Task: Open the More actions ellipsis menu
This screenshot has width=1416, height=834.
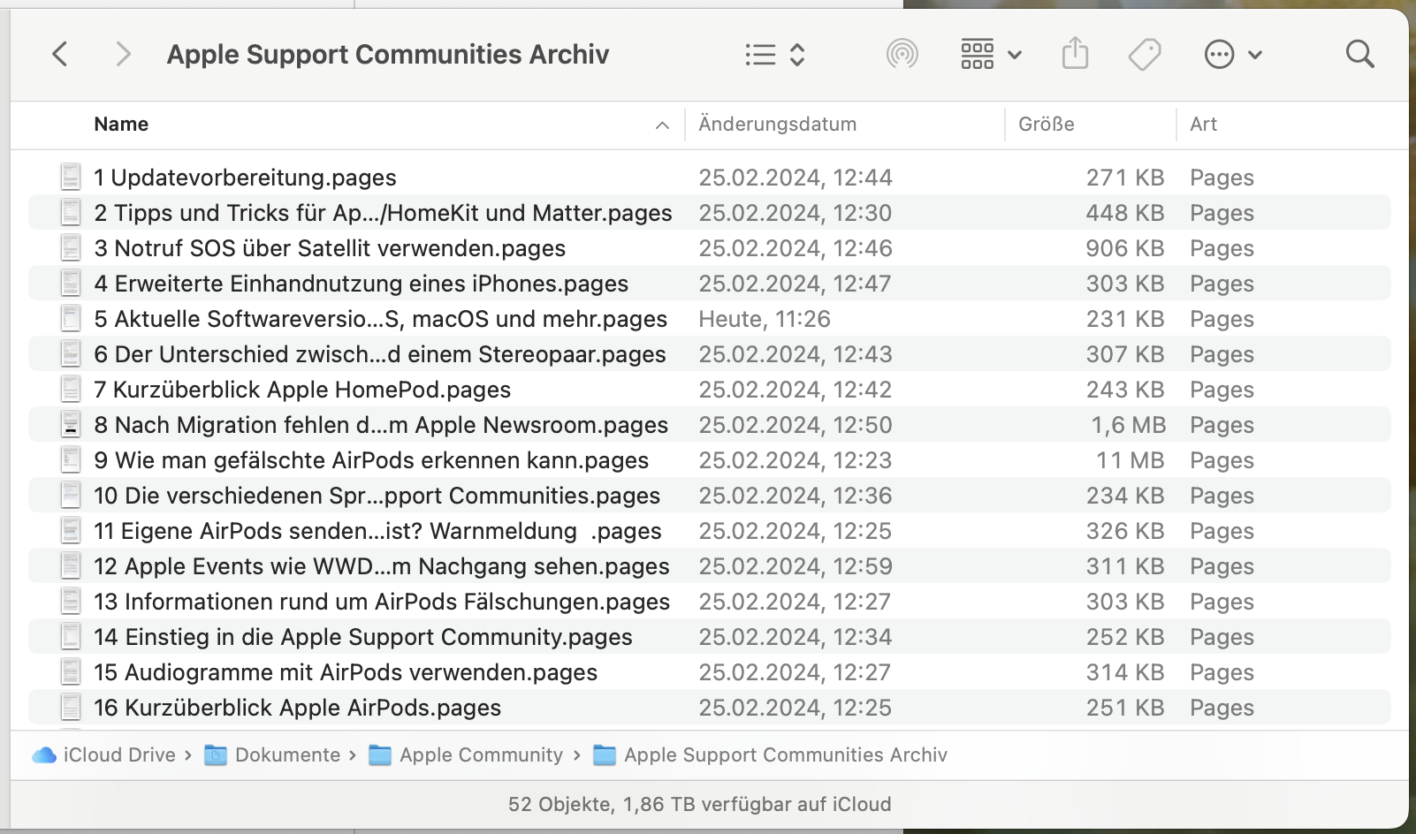Action: [1233, 55]
